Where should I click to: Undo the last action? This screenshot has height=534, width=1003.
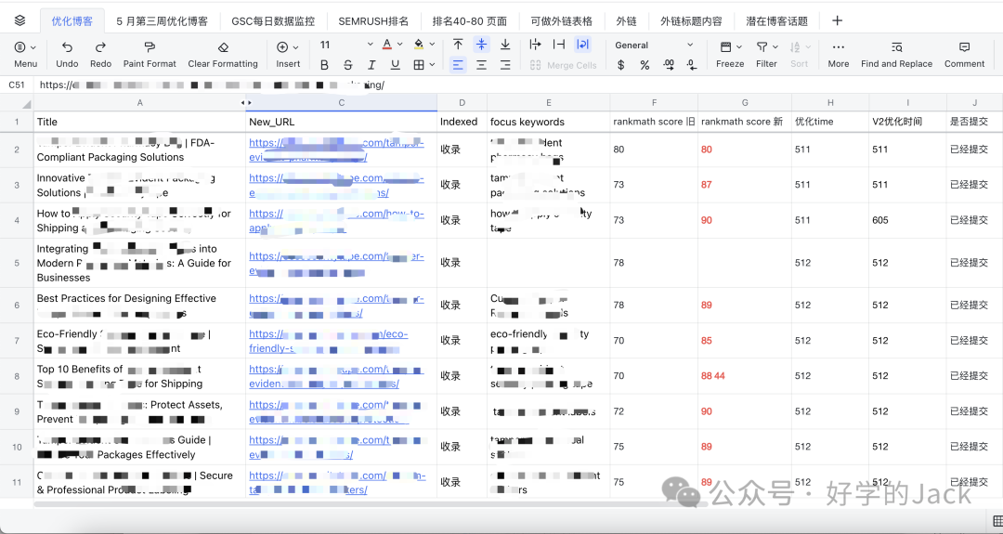tap(67, 55)
